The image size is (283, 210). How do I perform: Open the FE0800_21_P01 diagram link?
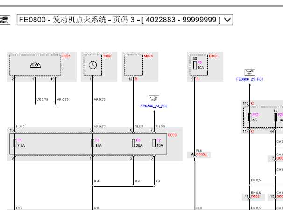click(x=250, y=79)
